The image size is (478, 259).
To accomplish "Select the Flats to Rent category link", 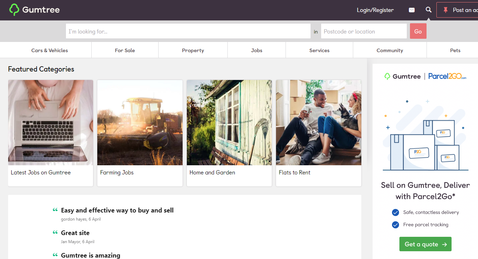I will 295,173.
